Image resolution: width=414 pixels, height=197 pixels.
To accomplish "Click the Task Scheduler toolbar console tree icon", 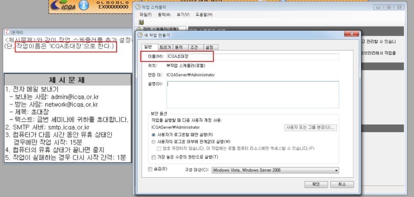I will point(141,22).
